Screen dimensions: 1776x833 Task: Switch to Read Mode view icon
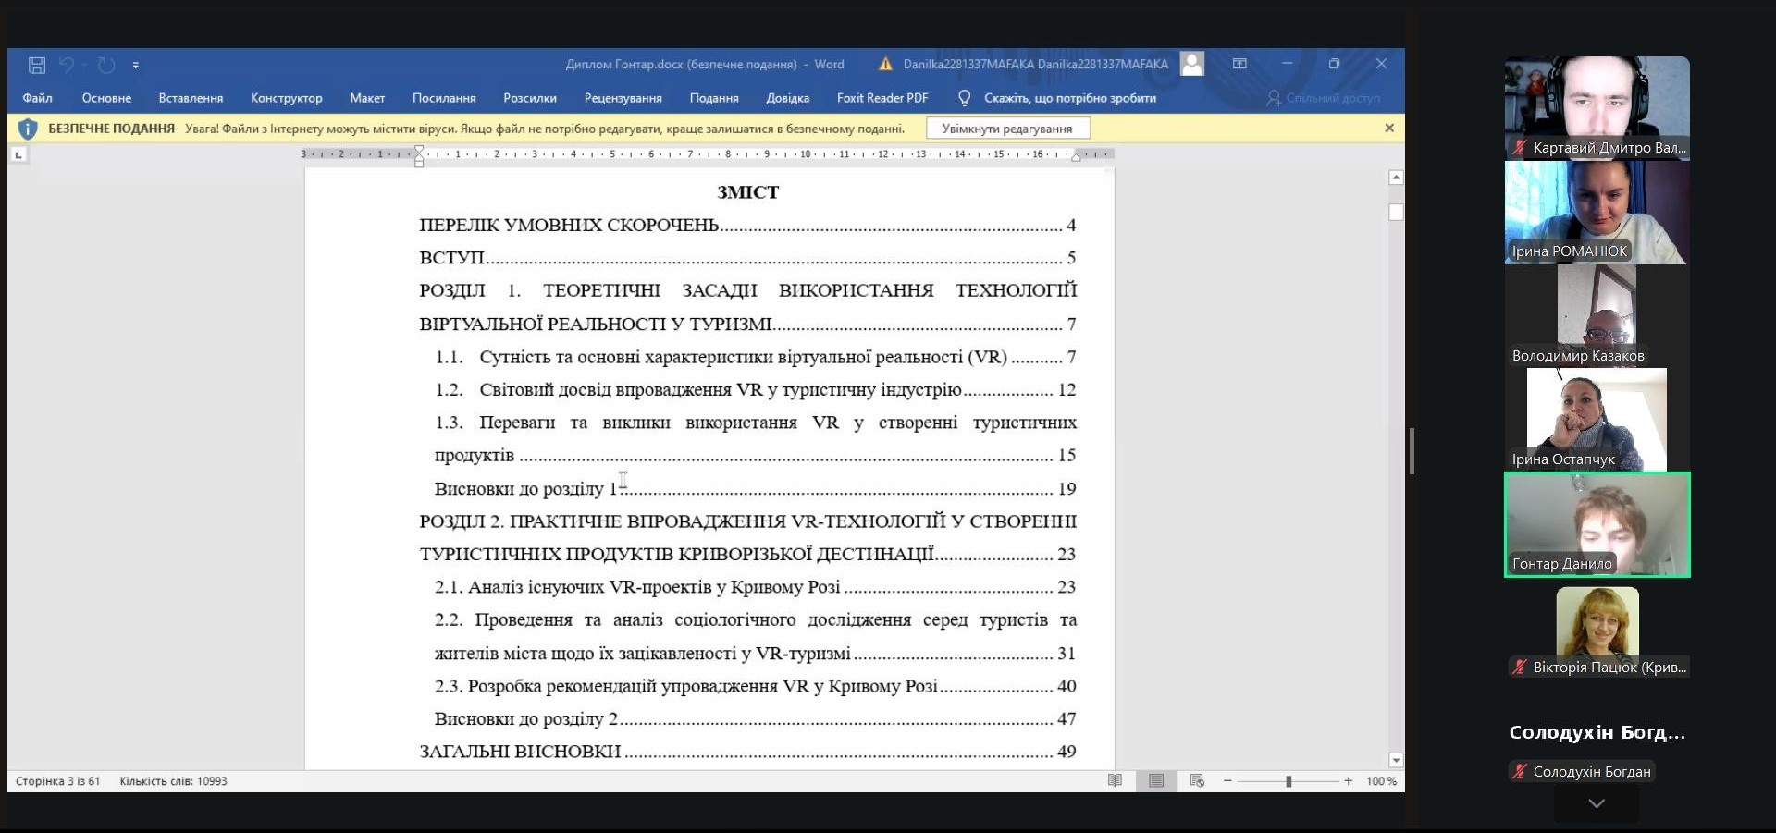pos(1115,781)
